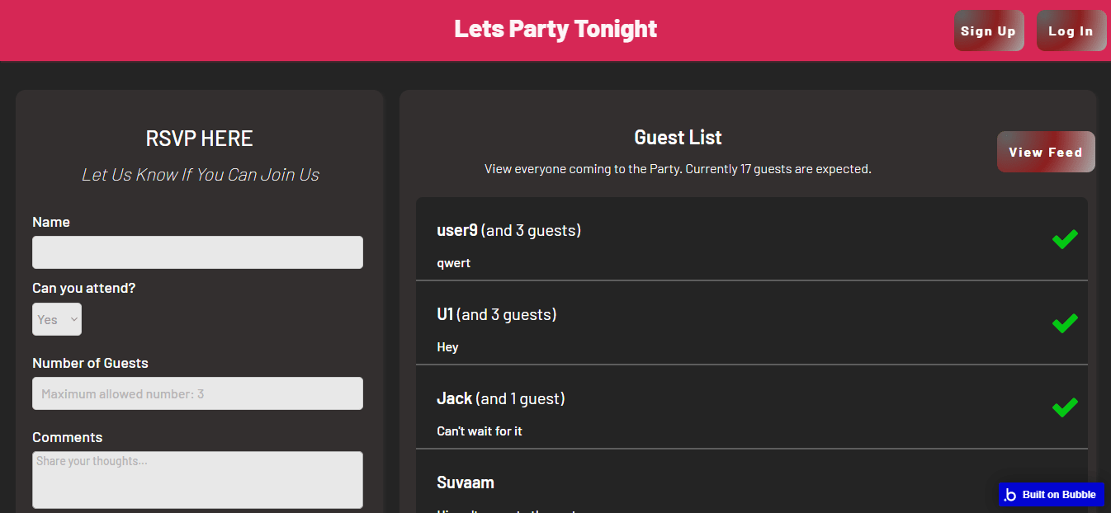Click green checkmark beside user9 entry
This screenshot has height=513, width=1111.
(1064, 239)
